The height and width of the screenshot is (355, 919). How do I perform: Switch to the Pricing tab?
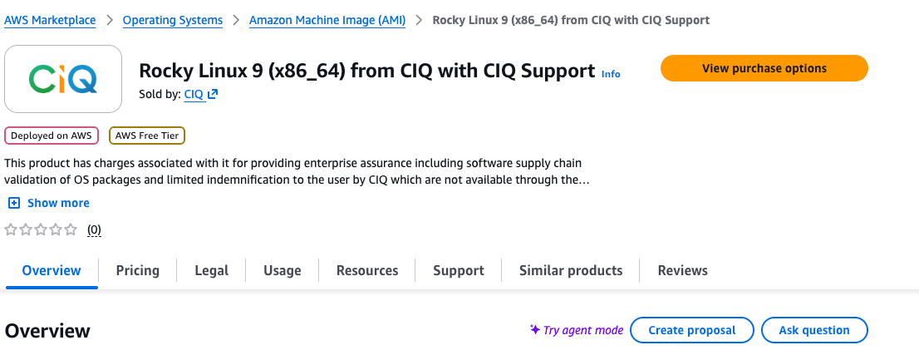pyautogui.click(x=138, y=270)
